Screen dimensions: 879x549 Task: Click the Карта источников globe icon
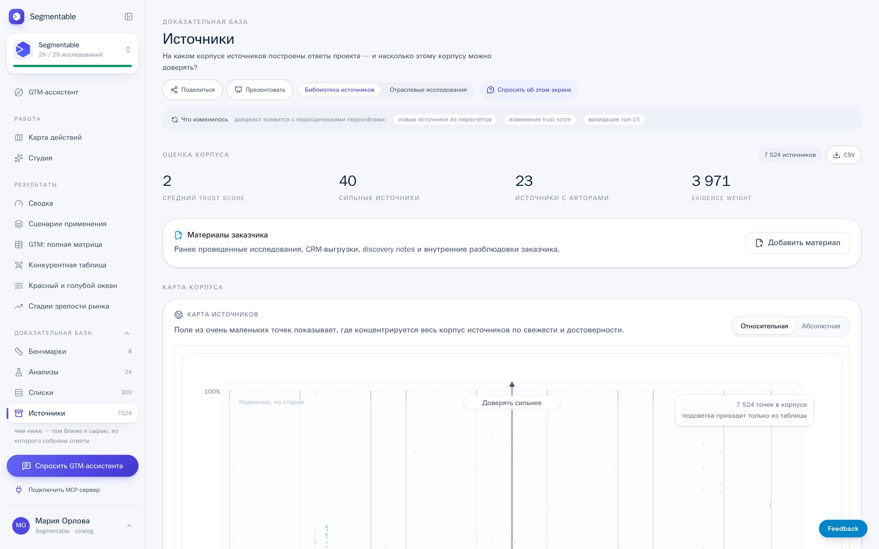coord(178,315)
